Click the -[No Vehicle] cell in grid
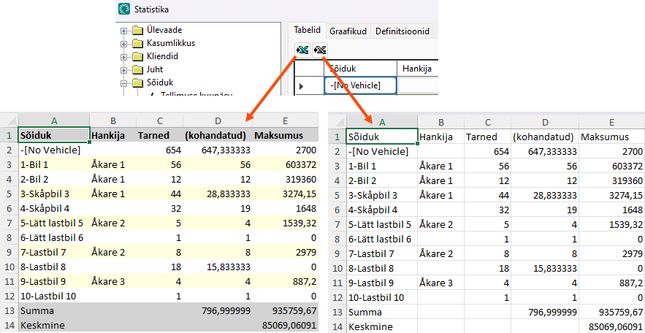Screen dimensions: 645x333 [x=361, y=85]
